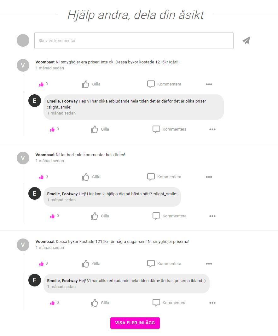Viewport: 278px width, 336px height.
Task: Click 'Visa fler inlägg' button
Action: click(135, 323)
